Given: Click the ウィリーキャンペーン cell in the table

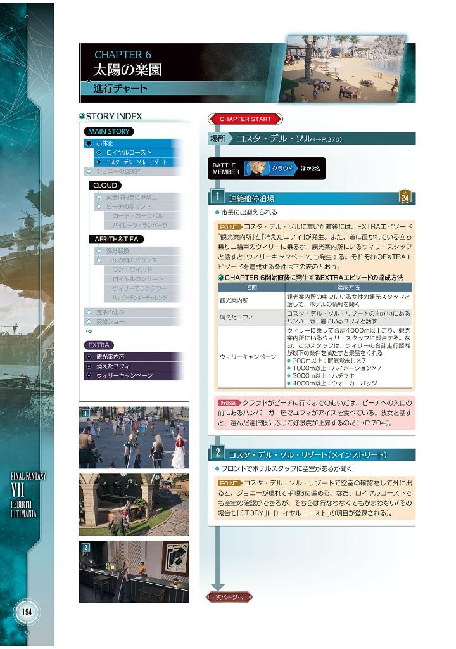Looking at the screenshot, I should tap(251, 357).
